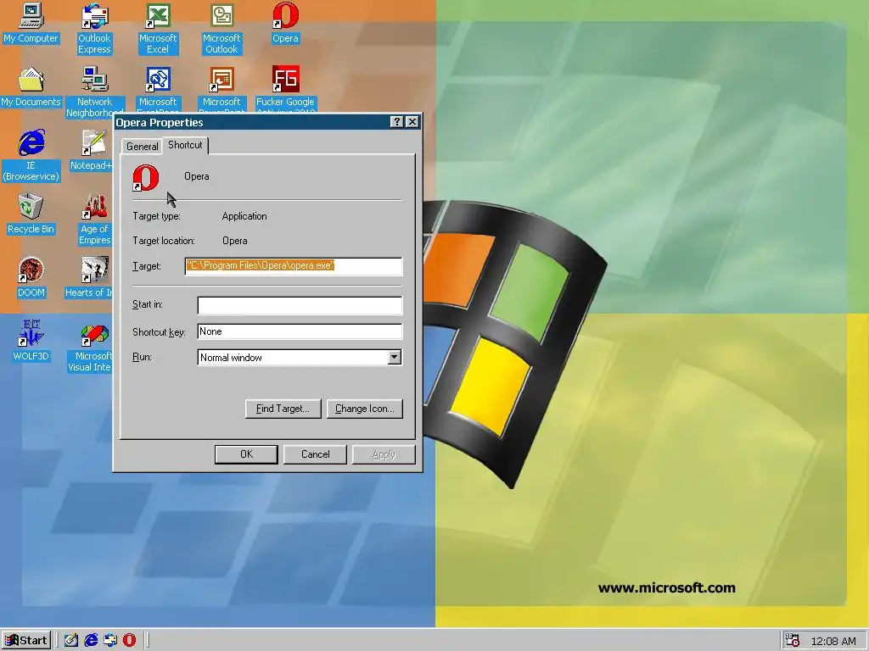Screen dimensions: 869x651
Task: Click the Change Icon button
Action: click(x=365, y=409)
